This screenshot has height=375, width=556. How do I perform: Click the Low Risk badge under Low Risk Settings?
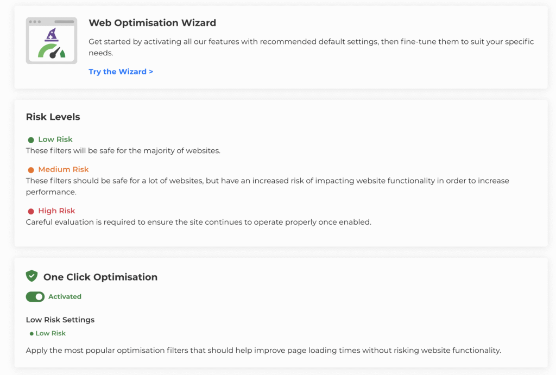50,333
